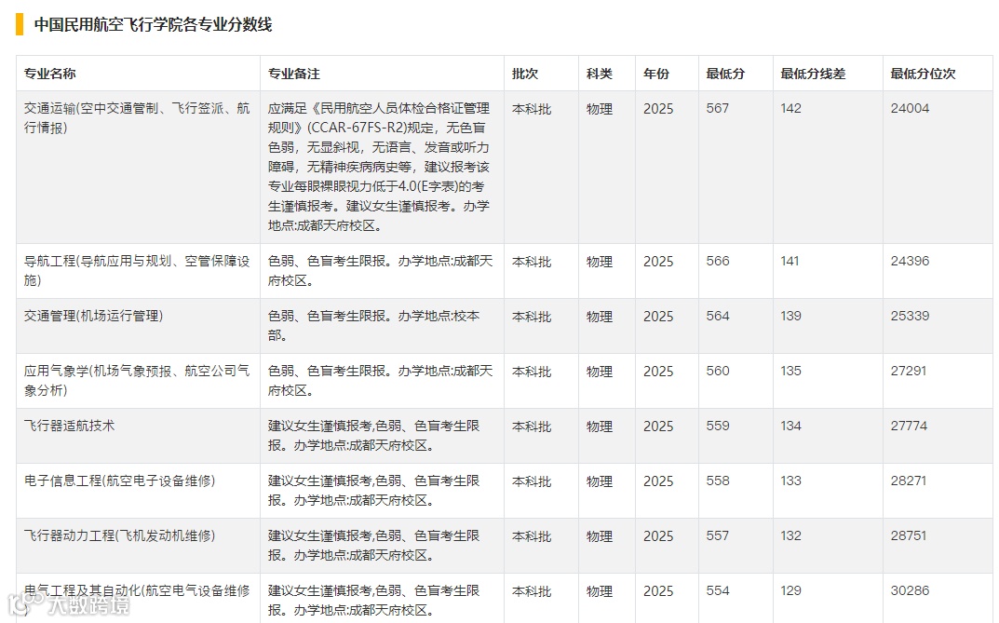Click minimum score 560
Image resolution: width=999 pixels, height=623 pixels.
(718, 371)
